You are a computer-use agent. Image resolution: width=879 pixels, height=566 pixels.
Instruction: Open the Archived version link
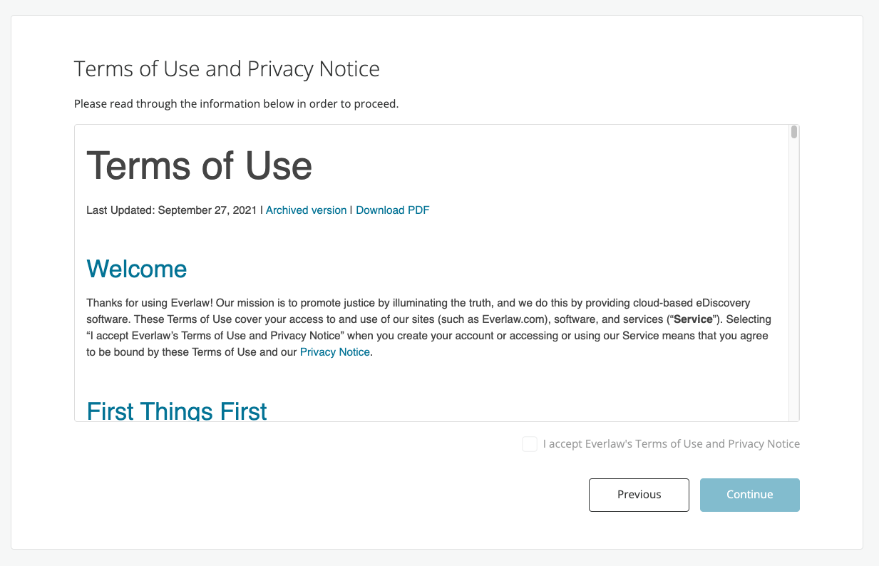(x=306, y=210)
